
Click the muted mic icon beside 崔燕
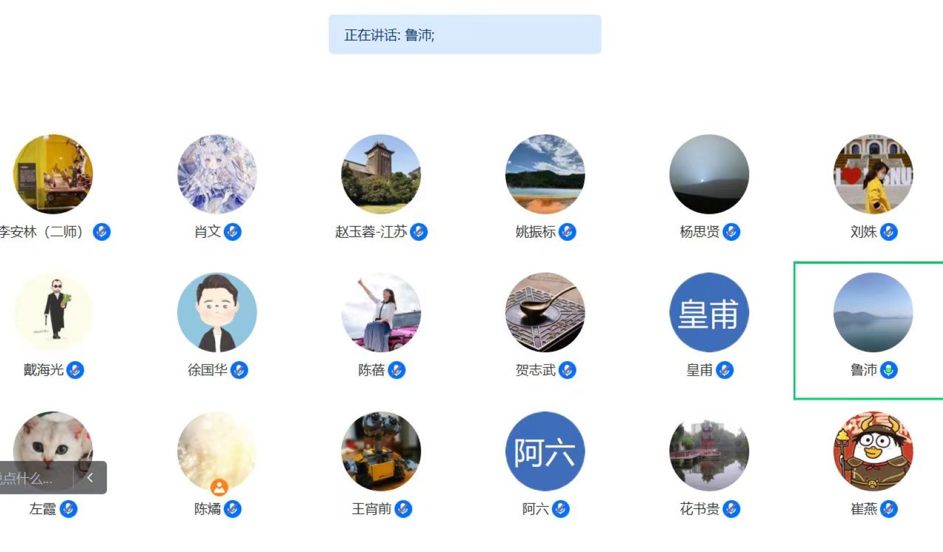click(x=889, y=509)
